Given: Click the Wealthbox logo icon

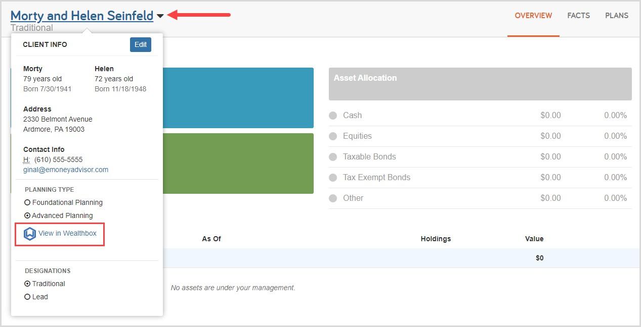Looking at the screenshot, I should point(30,234).
